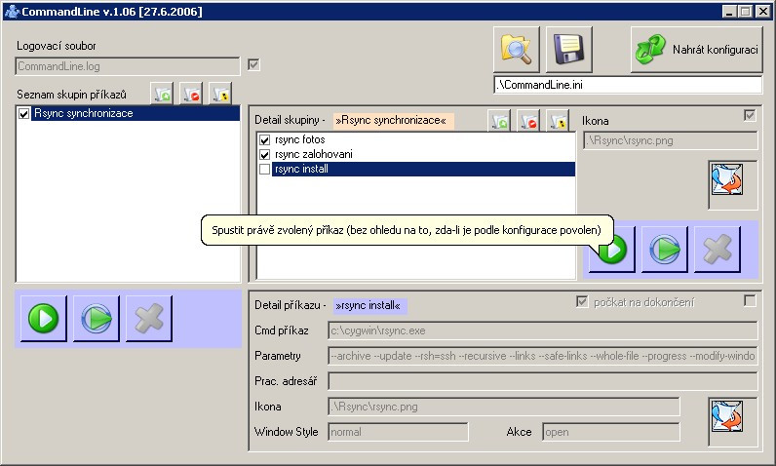The image size is (776, 466).
Task: Toggle the checkbox beside the Logovací soubor field
Action: tap(253, 64)
